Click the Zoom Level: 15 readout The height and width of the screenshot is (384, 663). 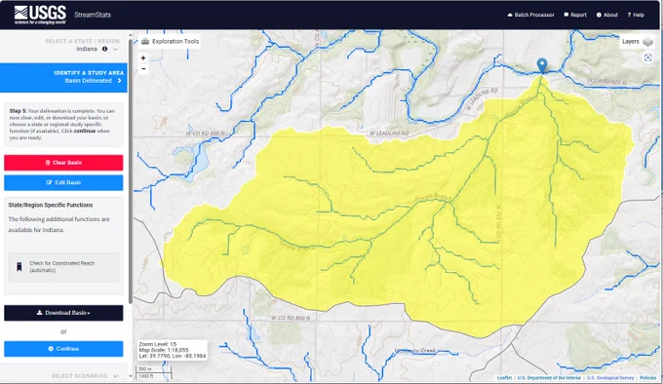158,344
